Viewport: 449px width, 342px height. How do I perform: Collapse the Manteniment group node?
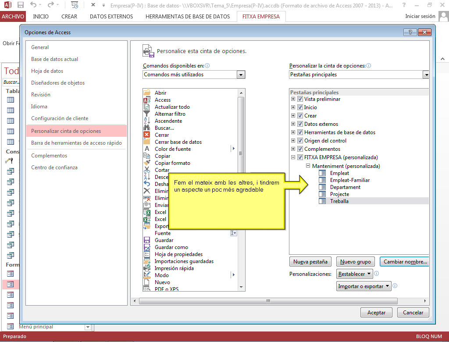pos(308,166)
